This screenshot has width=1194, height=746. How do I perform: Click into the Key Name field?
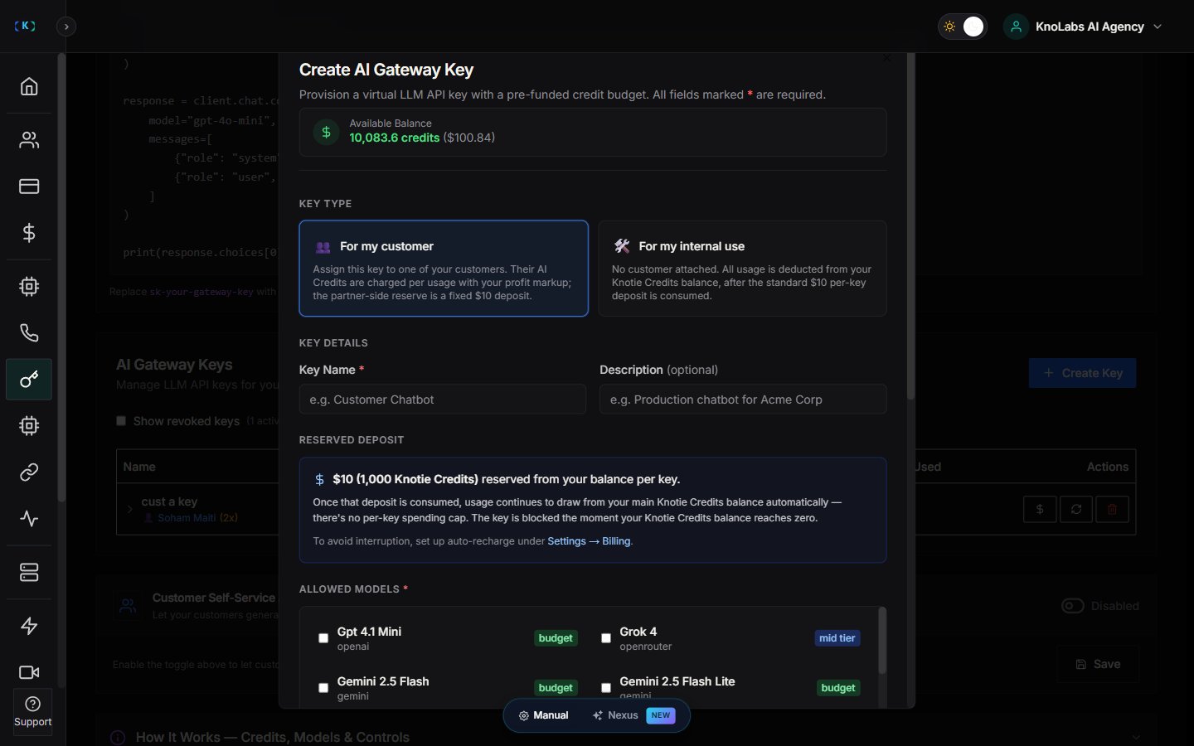(442, 400)
